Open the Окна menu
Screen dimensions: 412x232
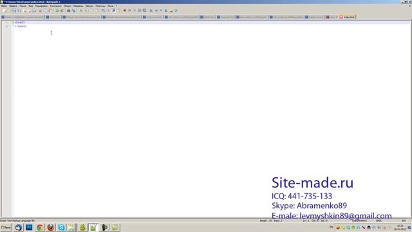(111, 6)
